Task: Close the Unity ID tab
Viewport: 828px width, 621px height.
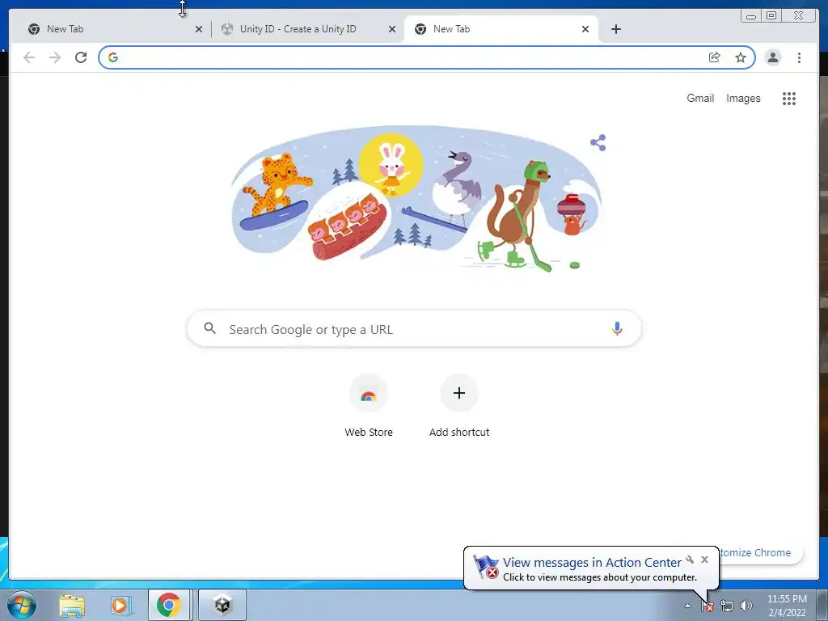Action: click(392, 29)
